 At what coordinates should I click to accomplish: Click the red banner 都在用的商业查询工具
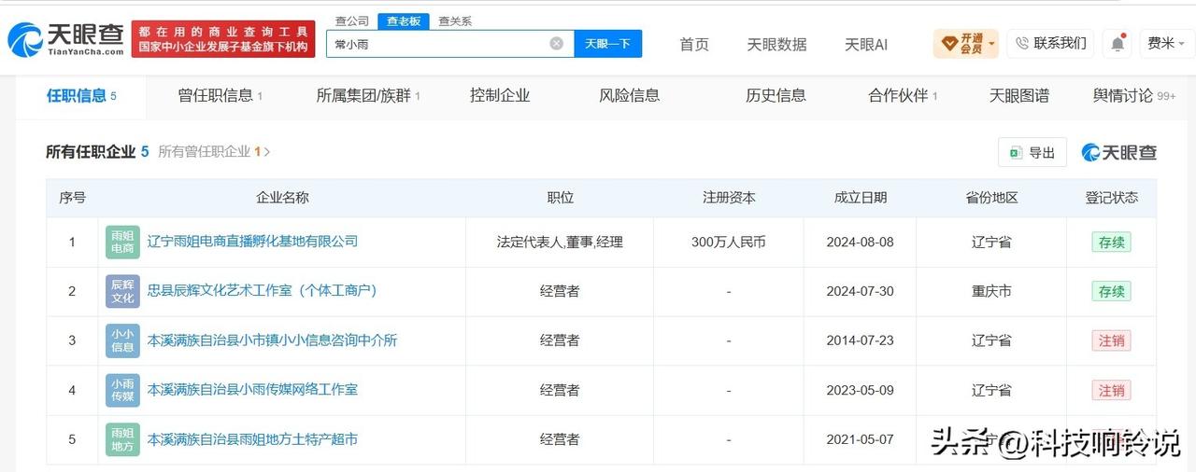click(x=223, y=39)
